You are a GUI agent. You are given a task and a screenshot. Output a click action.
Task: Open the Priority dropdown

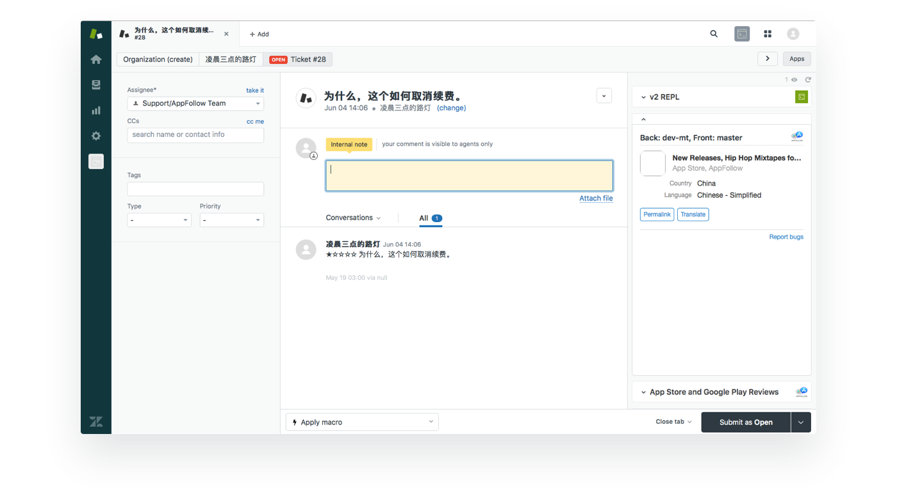231,220
